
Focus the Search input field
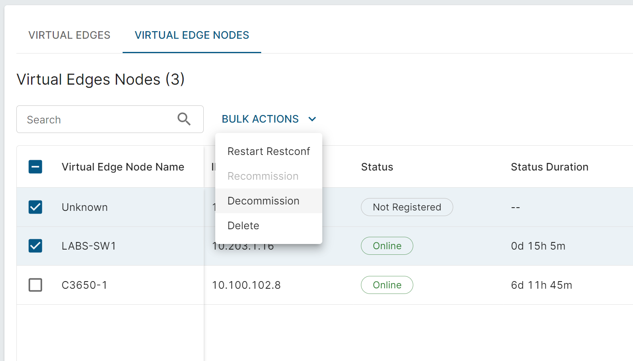[96, 119]
